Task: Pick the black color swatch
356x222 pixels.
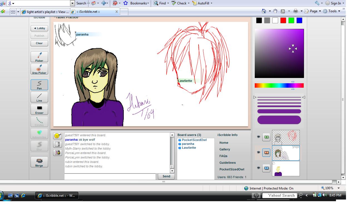Action: click(x=259, y=20)
